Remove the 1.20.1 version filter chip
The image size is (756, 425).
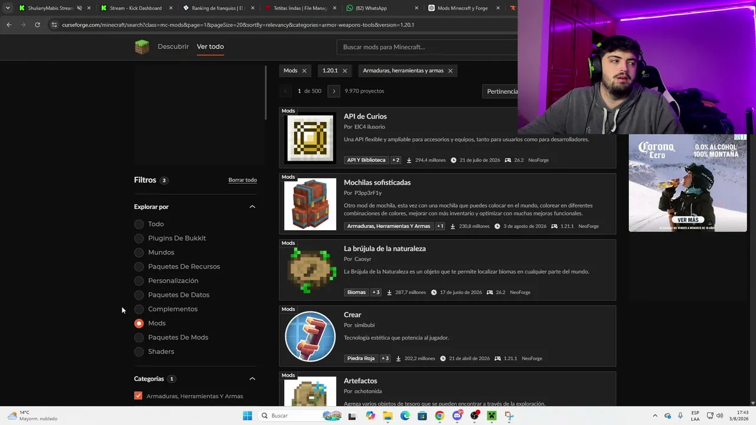[345, 71]
